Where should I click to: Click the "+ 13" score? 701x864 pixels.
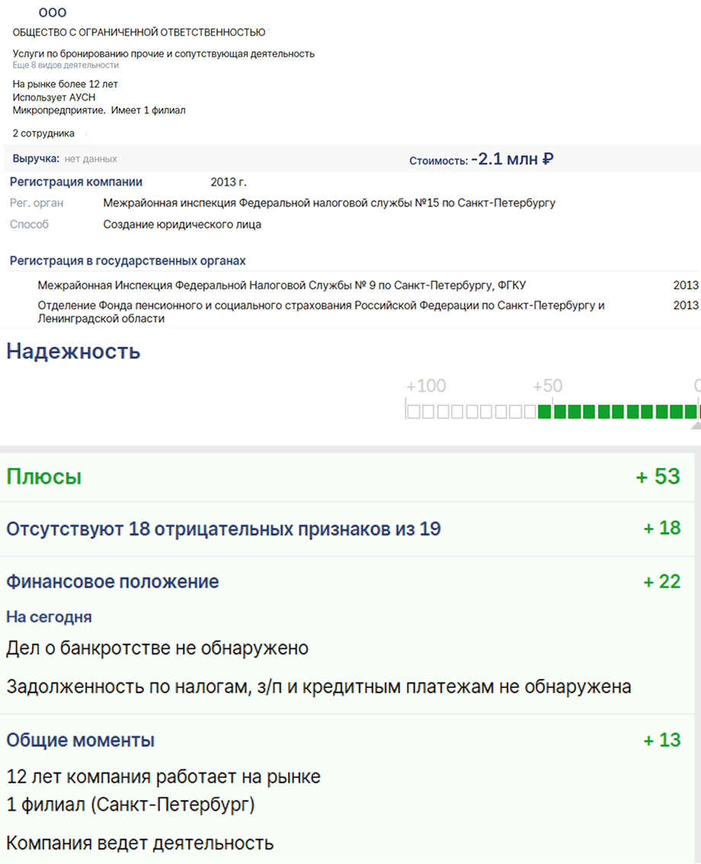[x=662, y=740]
